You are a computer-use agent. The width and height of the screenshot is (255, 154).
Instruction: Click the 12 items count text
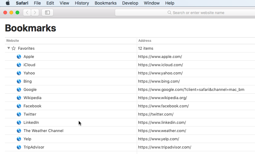coord(146,48)
